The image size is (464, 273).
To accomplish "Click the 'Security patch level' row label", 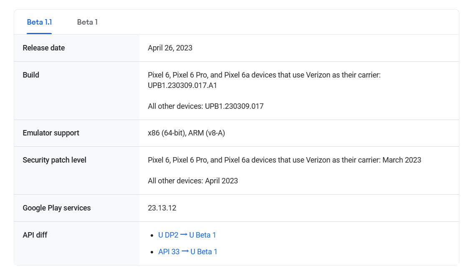I will point(54,160).
